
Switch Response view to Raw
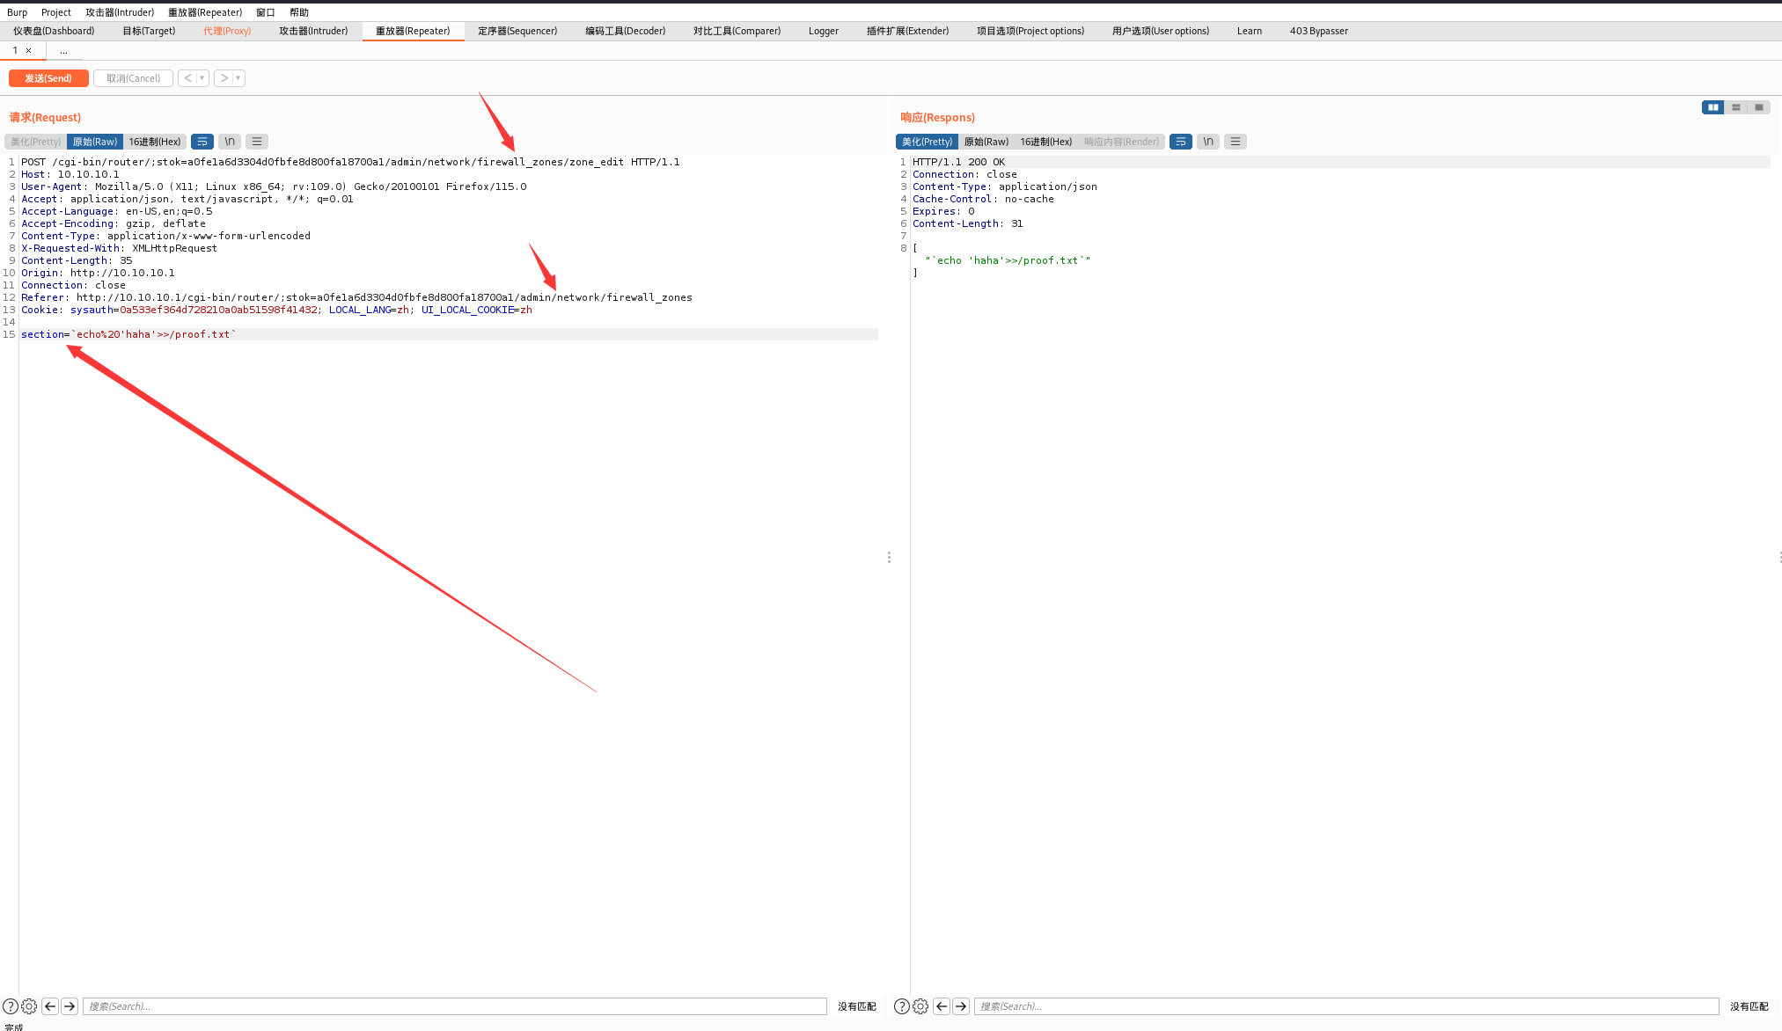point(986,142)
